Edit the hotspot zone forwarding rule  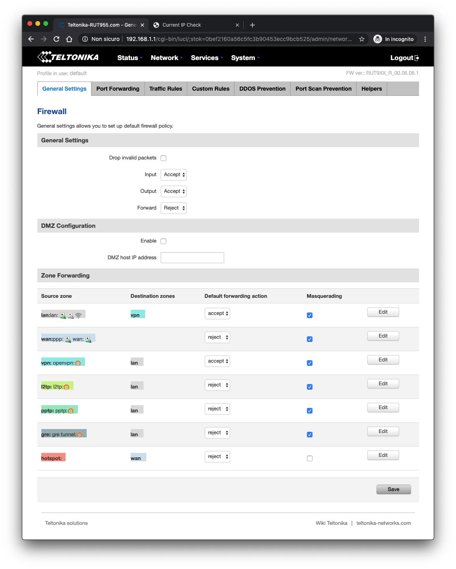[383, 455]
